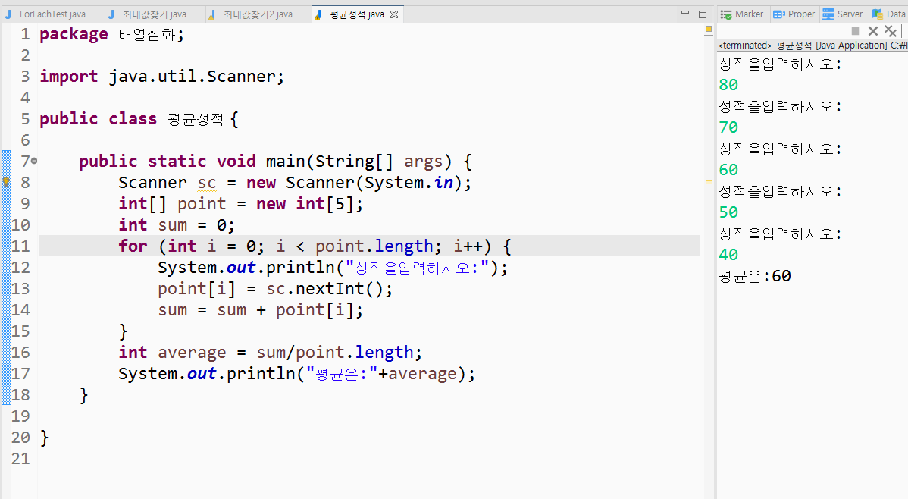
Task: Remove all terminated launches
Action: click(x=891, y=31)
